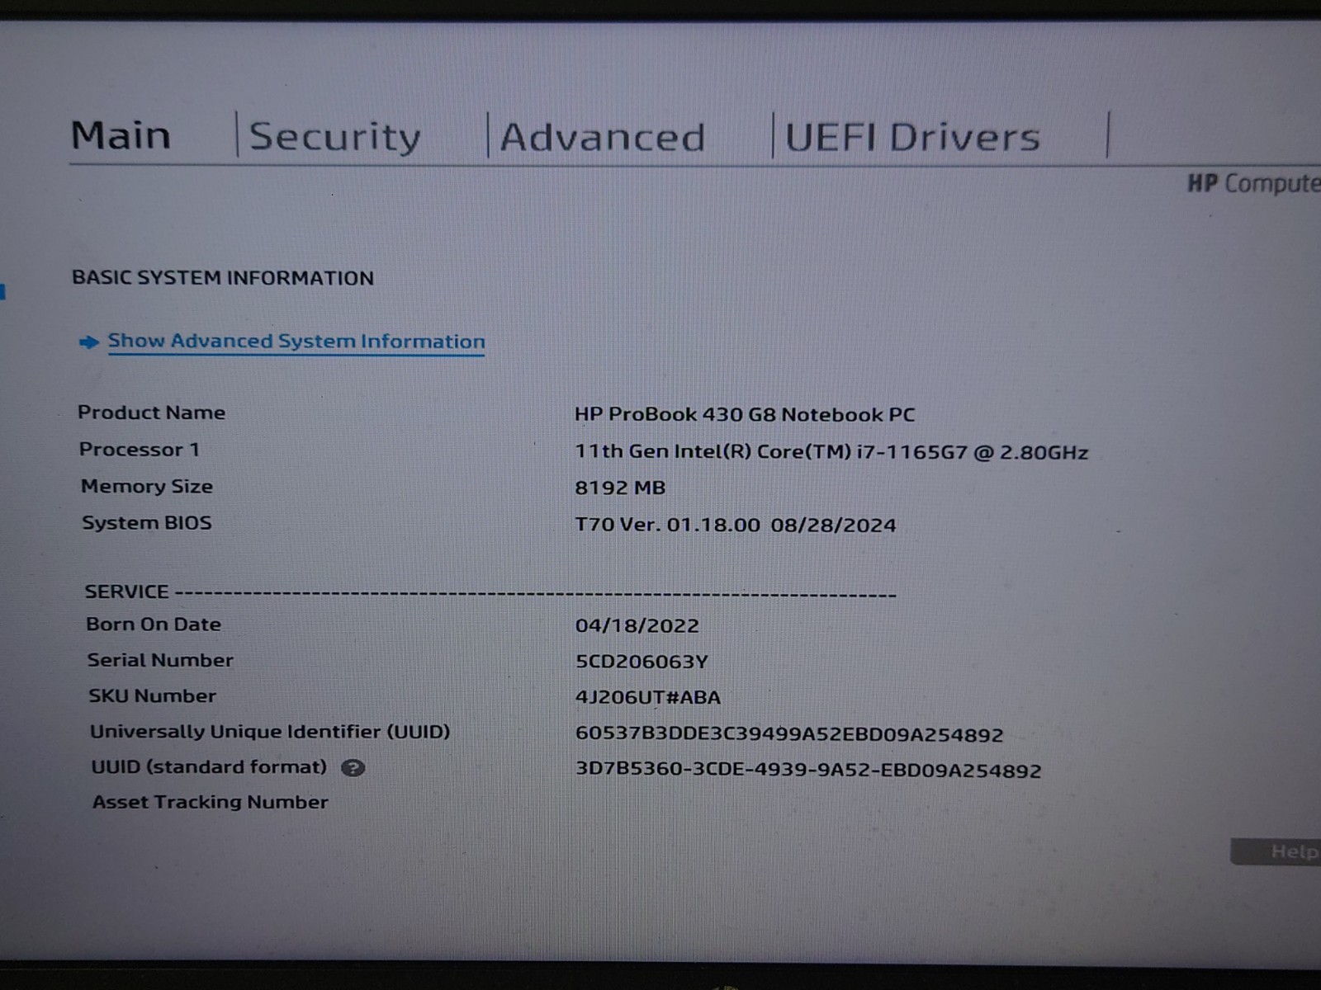Open the UEFI Drivers tab
The width and height of the screenshot is (1321, 990).
pos(912,137)
